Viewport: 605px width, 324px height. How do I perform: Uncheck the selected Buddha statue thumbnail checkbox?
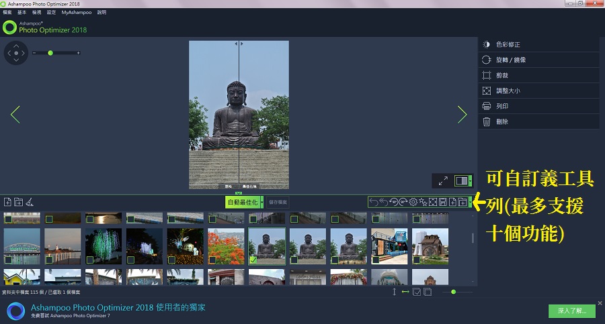coord(253,260)
